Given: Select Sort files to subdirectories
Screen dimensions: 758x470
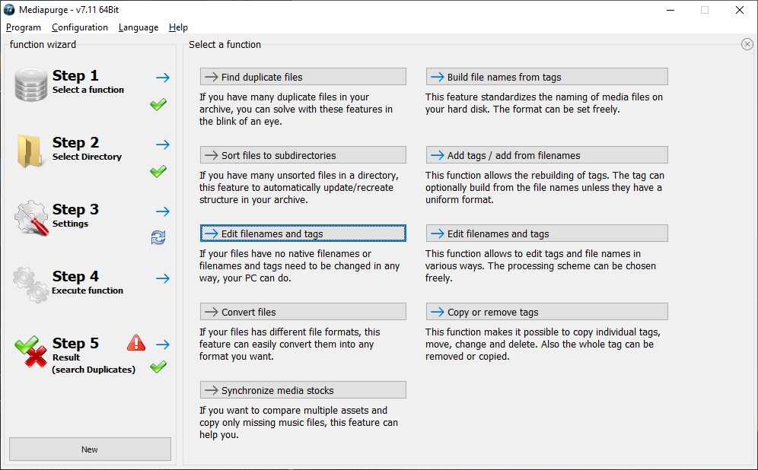Looking at the screenshot, I should click(303, 155).
